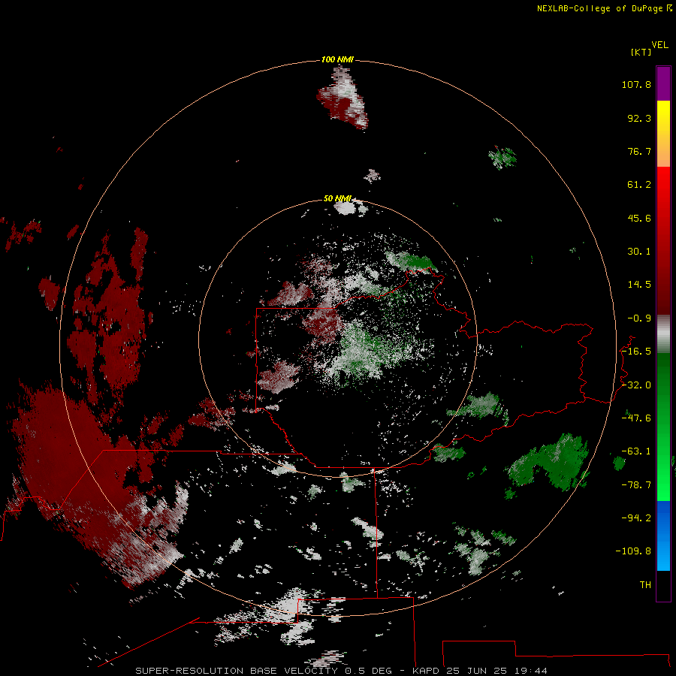Click the 76.7 velocity scale value
Screen dimensions: 676x676
639,151
